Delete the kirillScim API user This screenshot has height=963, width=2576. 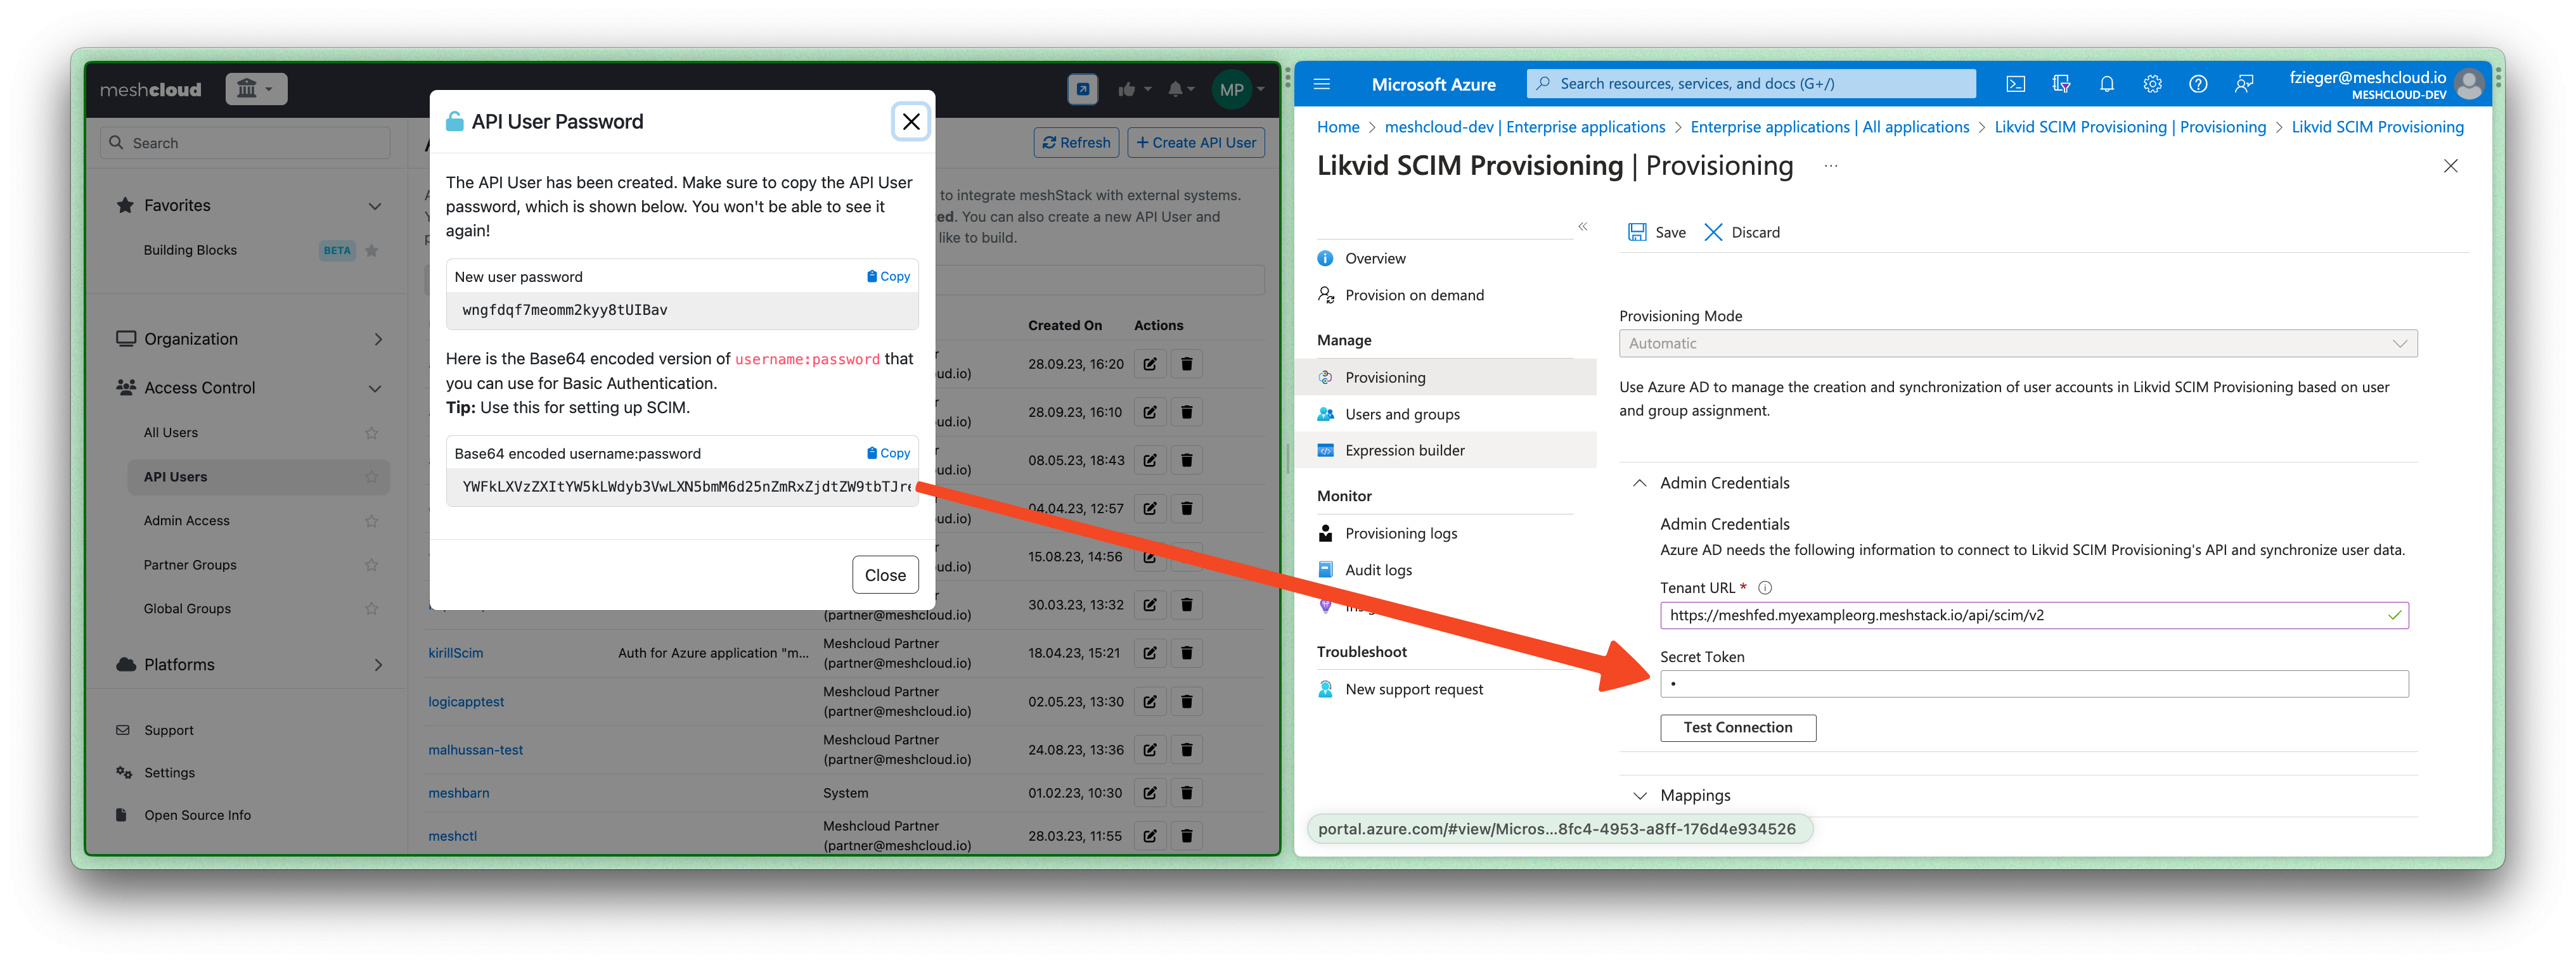pos(1186,653)
